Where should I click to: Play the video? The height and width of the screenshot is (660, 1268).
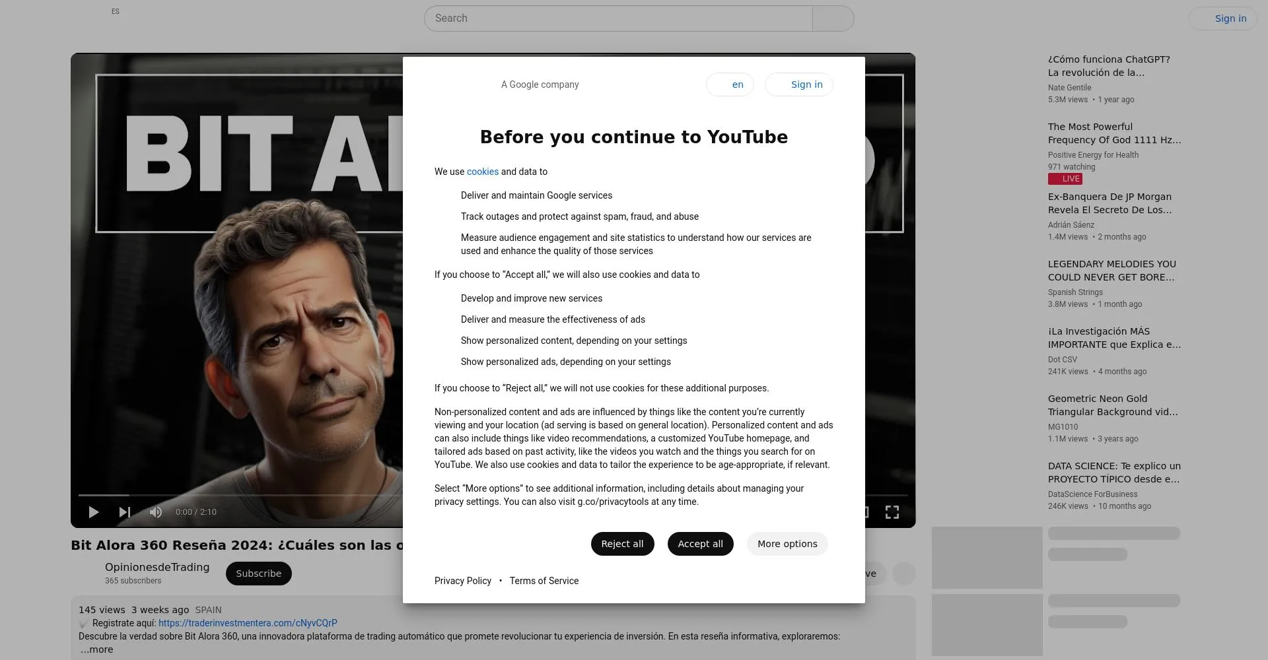coord(94,512)
